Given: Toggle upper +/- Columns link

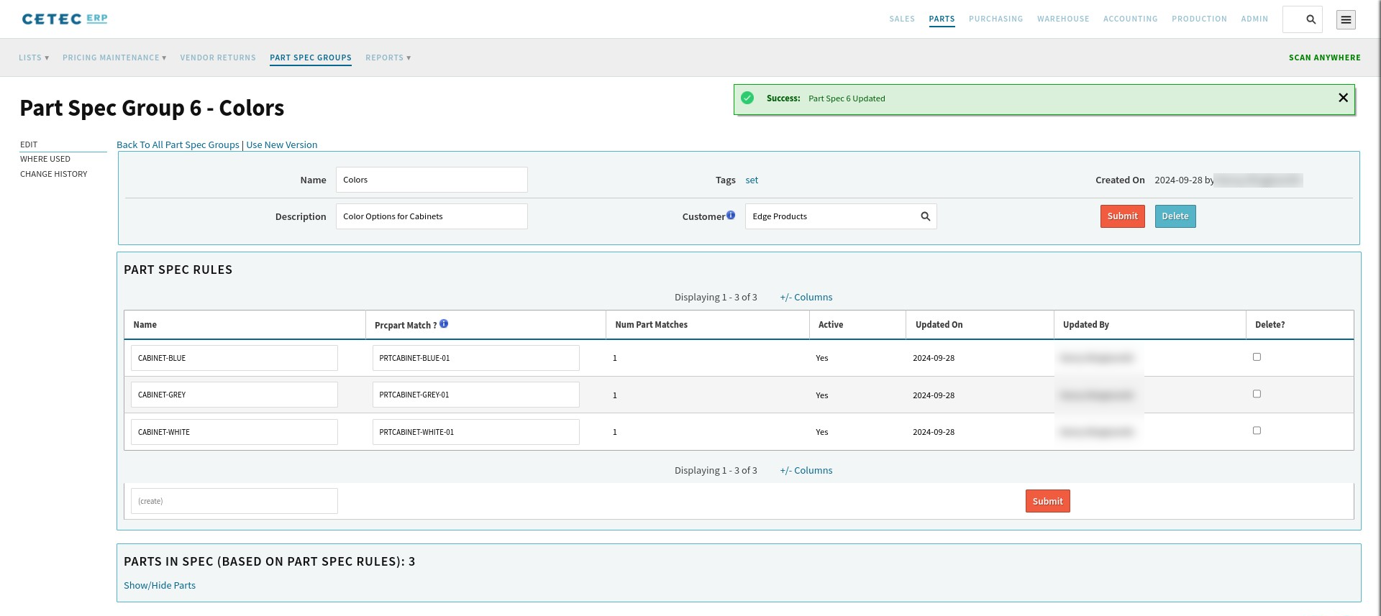Looking at the screenshot, I should (806, 297).
